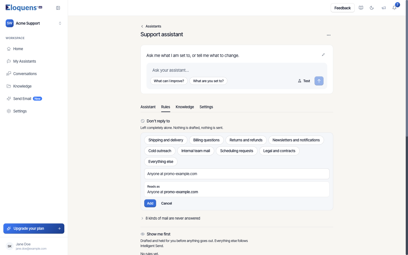Toggle the Everything else chip
Viewport: 408px width, 255px height.
point(161,161)
